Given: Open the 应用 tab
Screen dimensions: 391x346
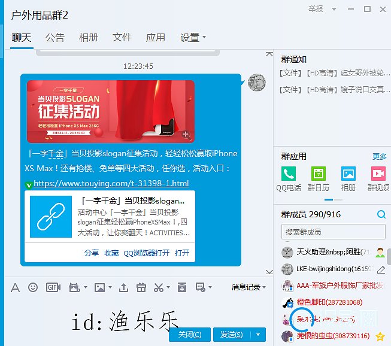Looking at the screenshot, I should coord(155,38).
